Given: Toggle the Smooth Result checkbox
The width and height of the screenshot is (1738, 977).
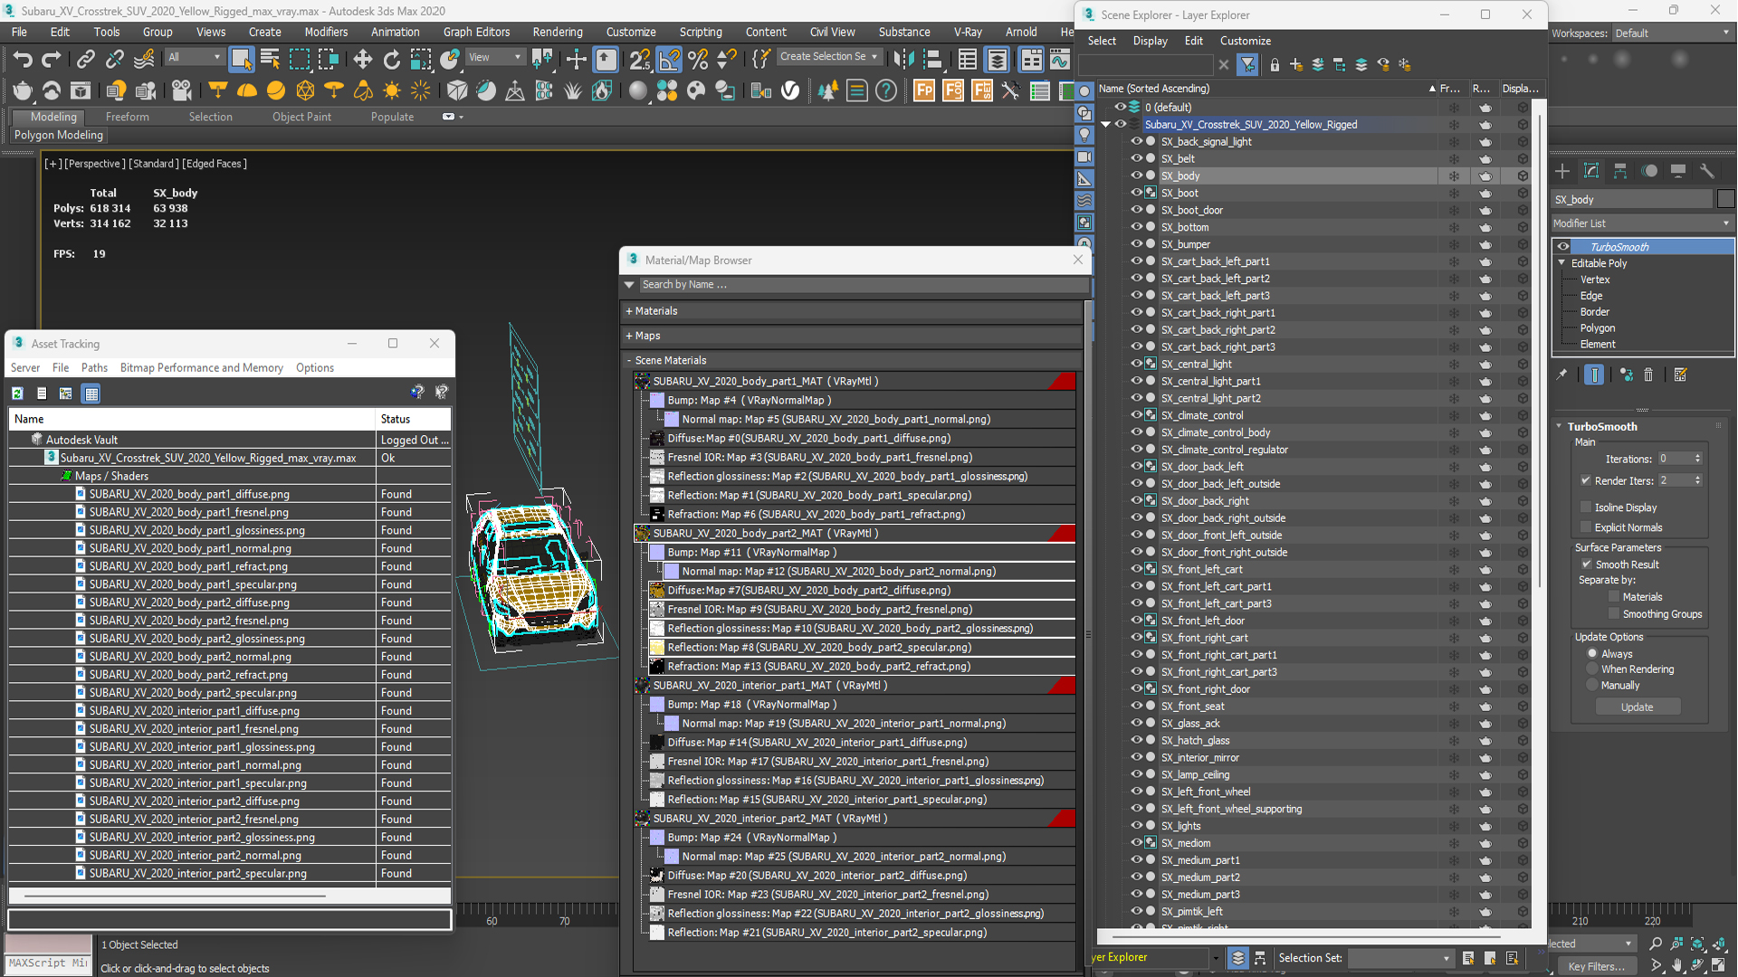Looking at the screenshot, I should (1586, 564).
